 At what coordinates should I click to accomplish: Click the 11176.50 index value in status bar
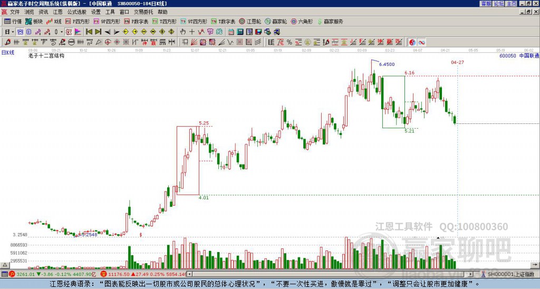pos(119,274)
